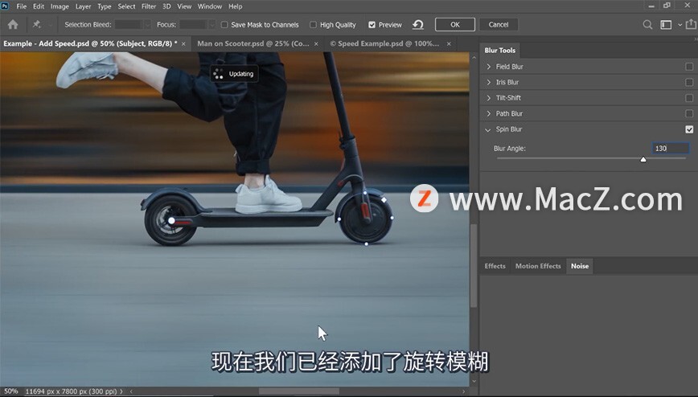Screen dimensions: 698x397
Task: Click the Photoshop Home icon
Action: (13, 24)
